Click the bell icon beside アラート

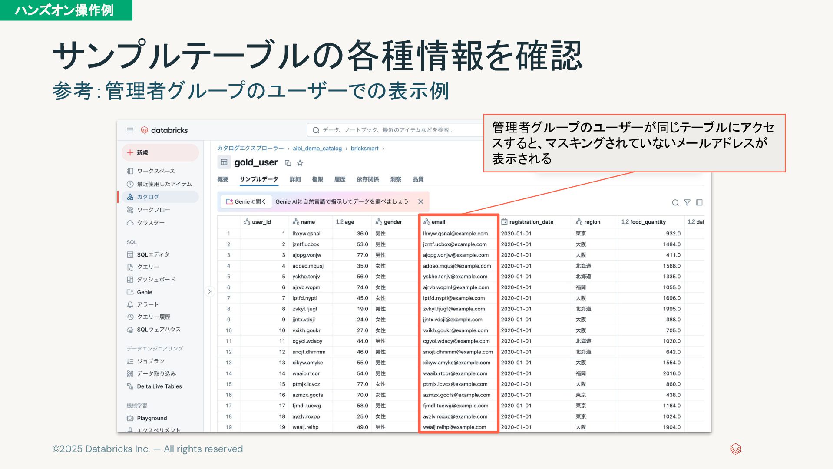coord(130,305)
